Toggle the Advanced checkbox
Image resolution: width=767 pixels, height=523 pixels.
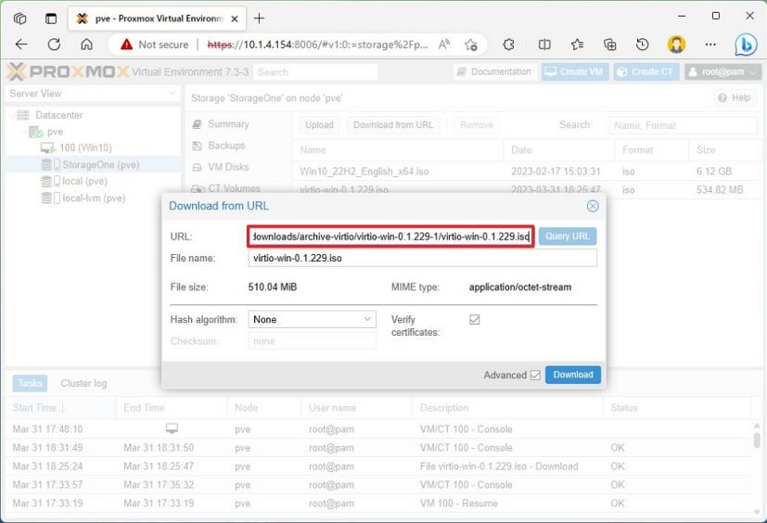(x=535, y=376)
